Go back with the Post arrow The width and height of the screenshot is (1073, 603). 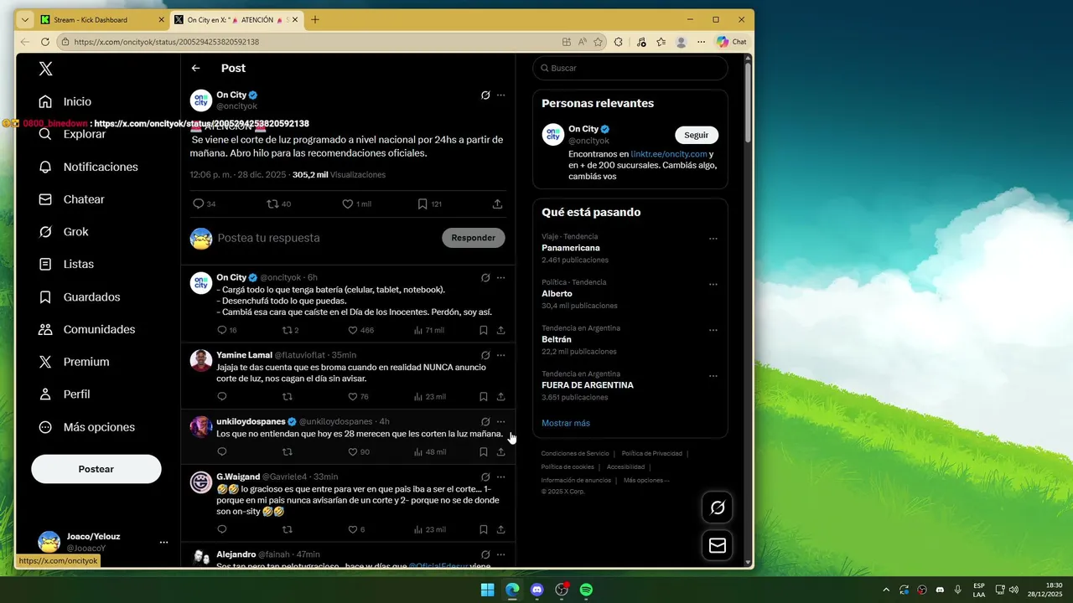coord(195,68)
